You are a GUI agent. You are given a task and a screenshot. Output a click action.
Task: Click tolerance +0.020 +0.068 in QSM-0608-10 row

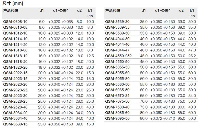pos(61,22)
